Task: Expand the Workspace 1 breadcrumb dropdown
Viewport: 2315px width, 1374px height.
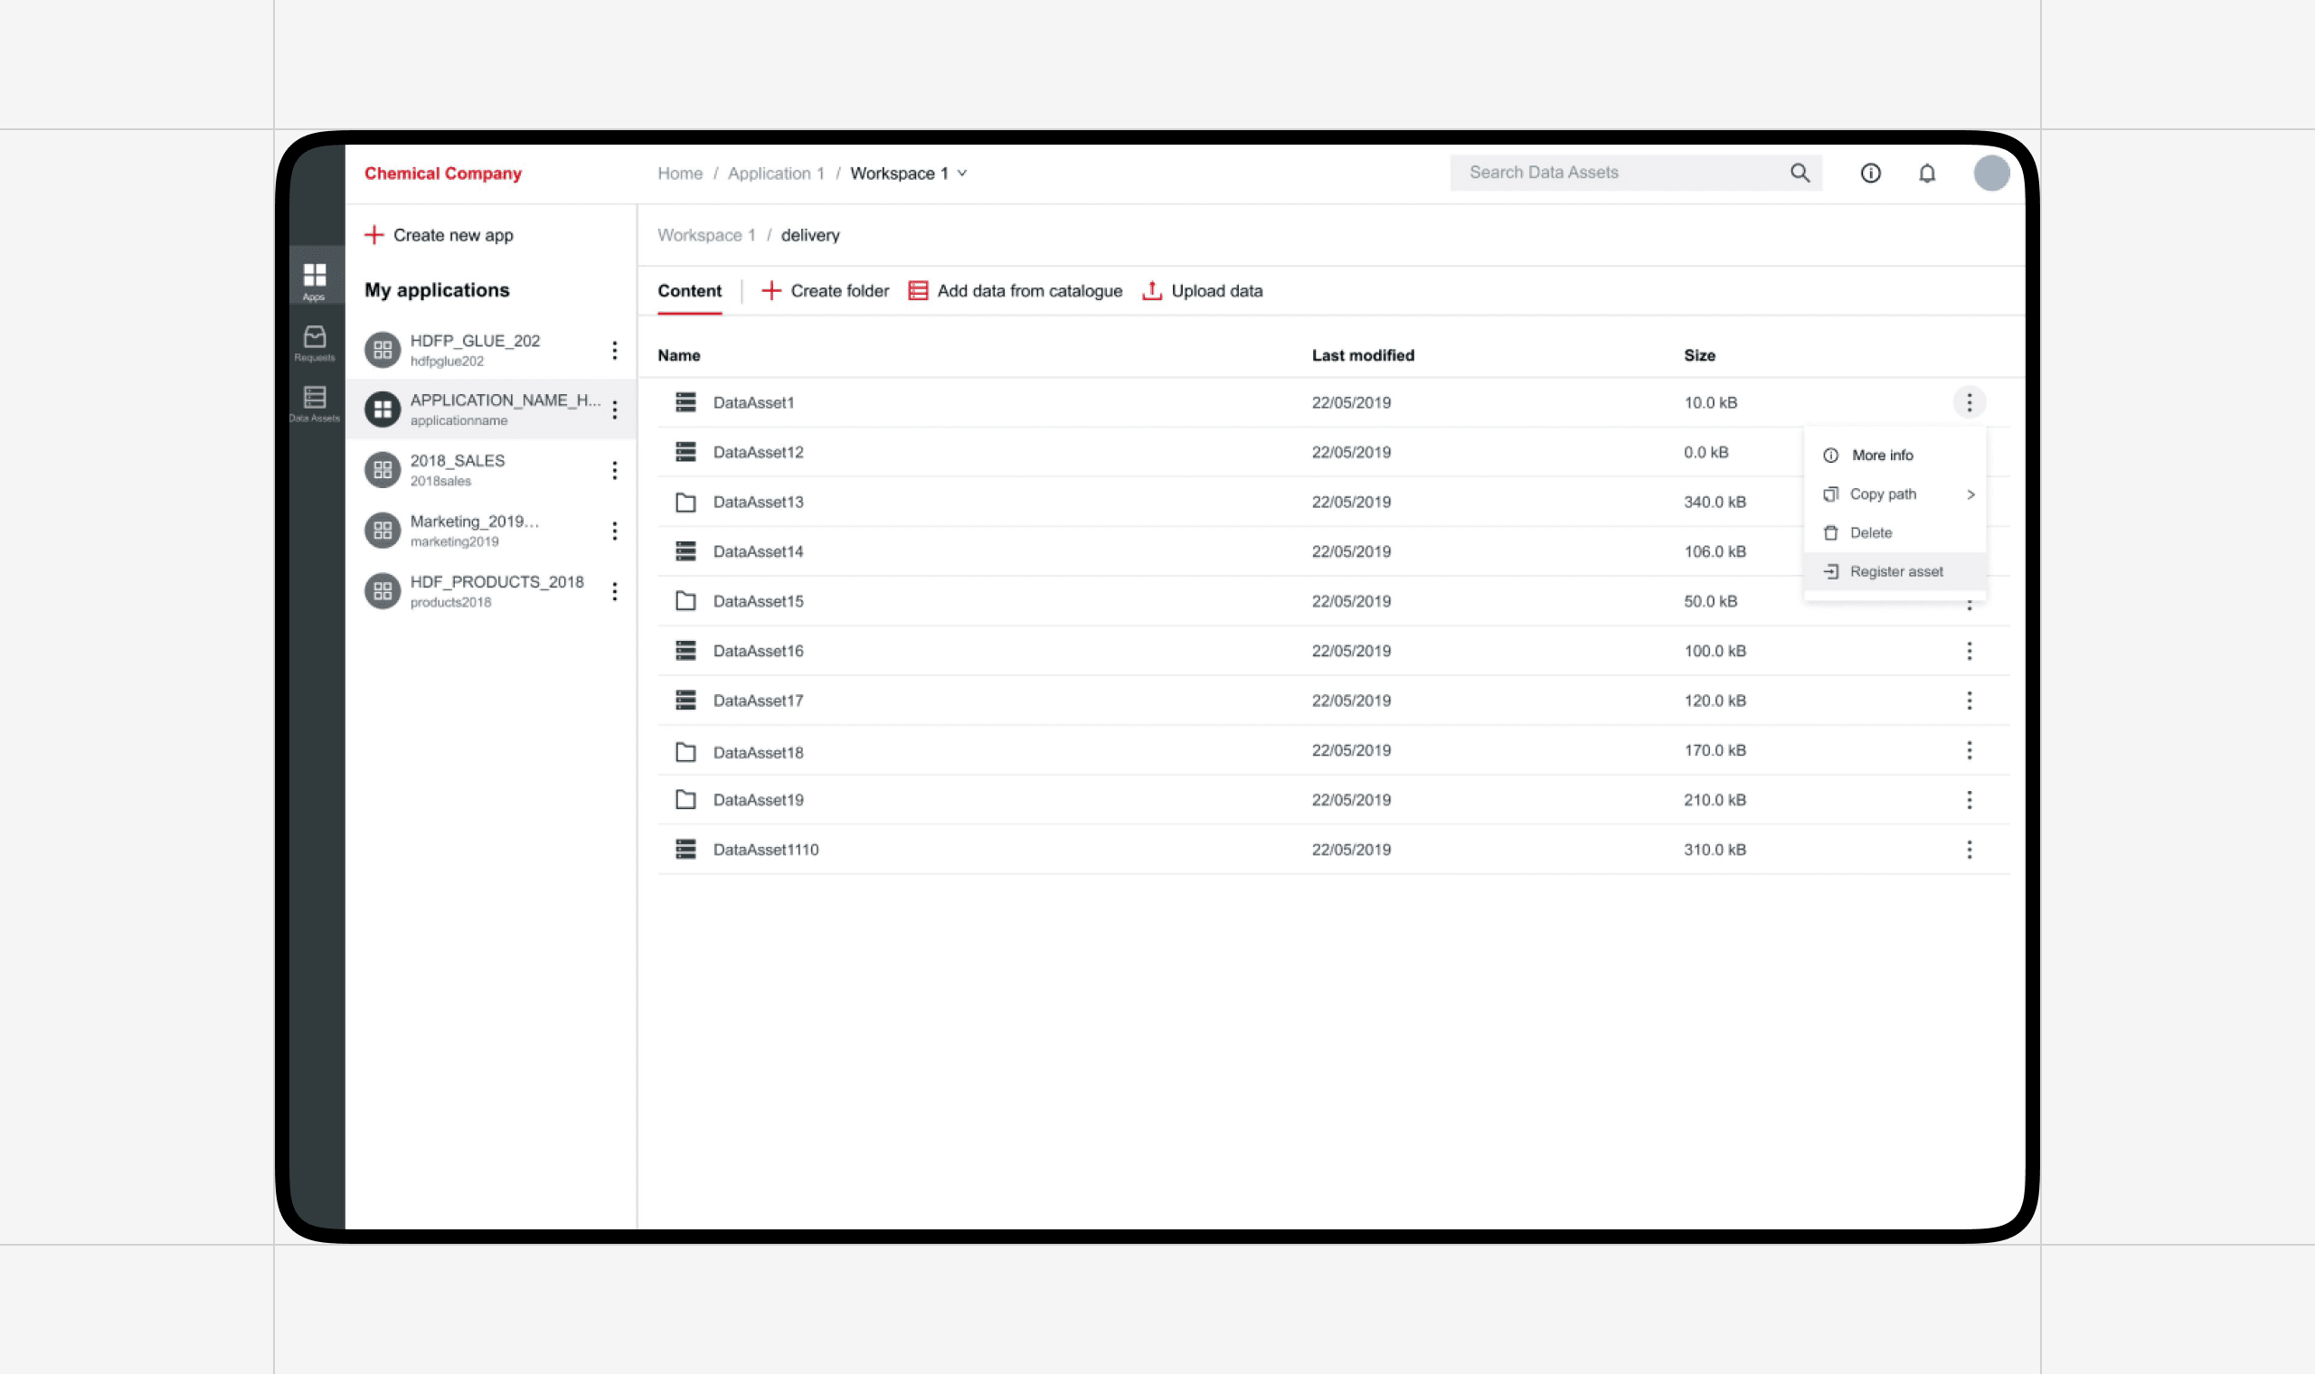Action: [962, 174]
